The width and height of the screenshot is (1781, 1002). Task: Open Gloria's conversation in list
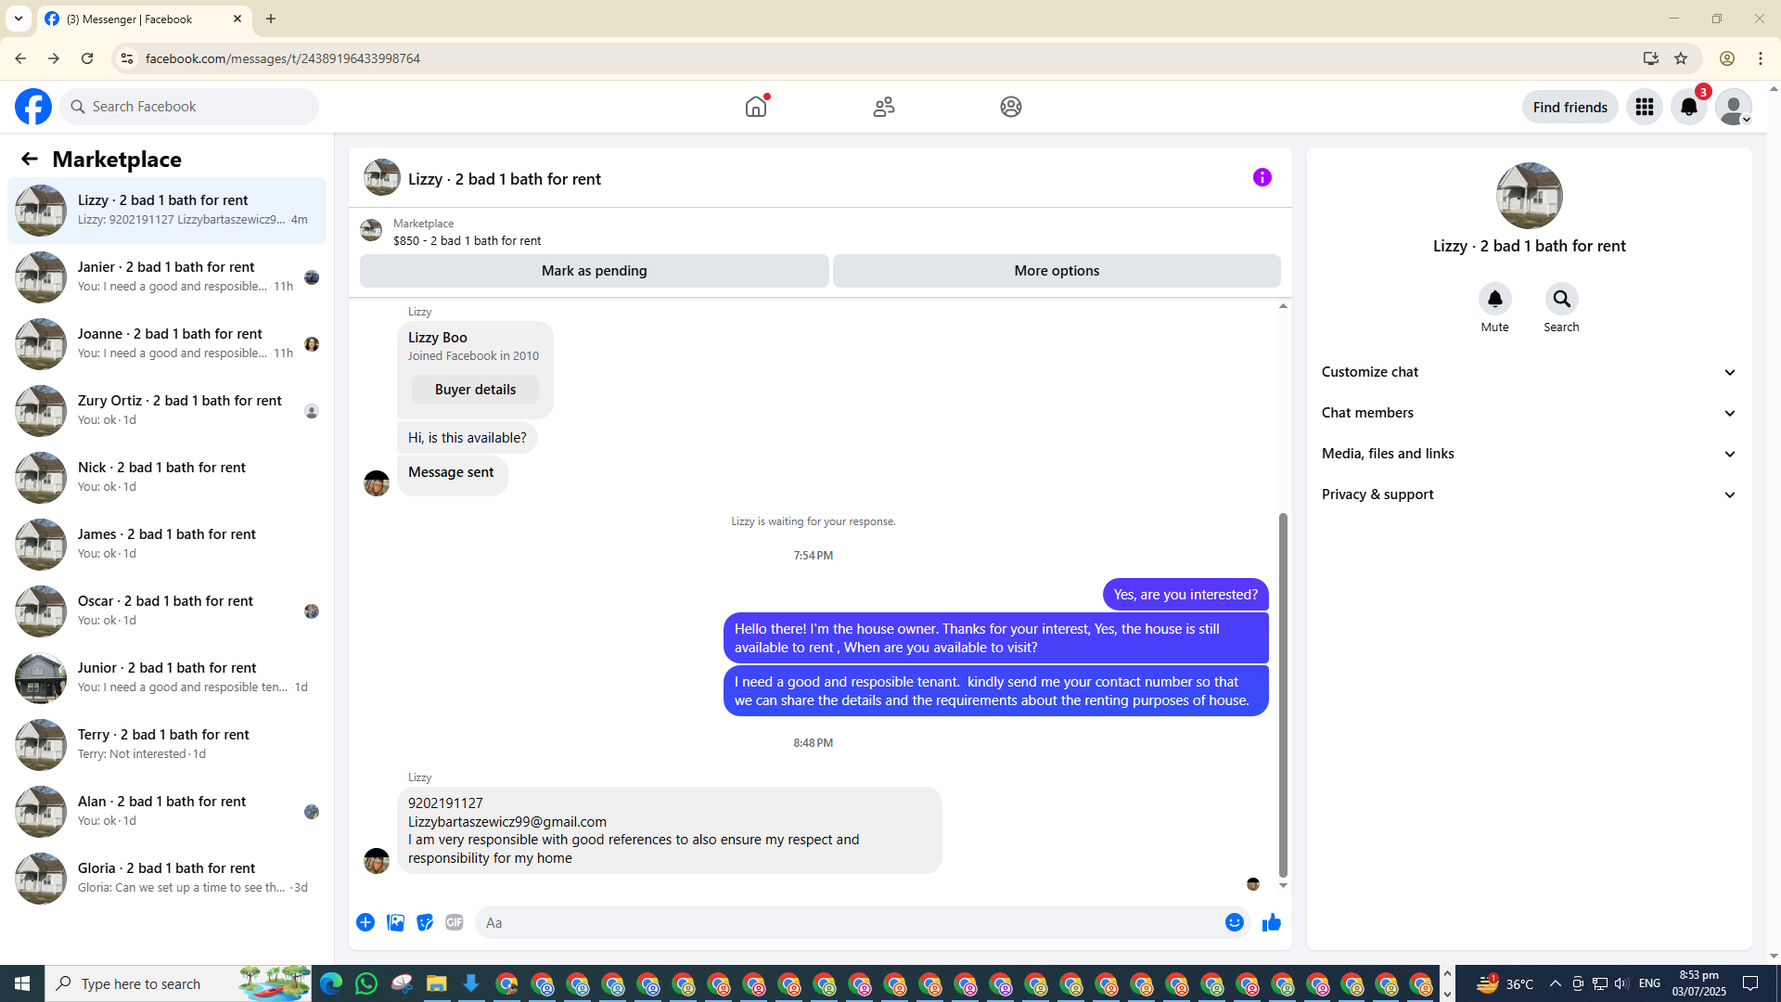167,878
